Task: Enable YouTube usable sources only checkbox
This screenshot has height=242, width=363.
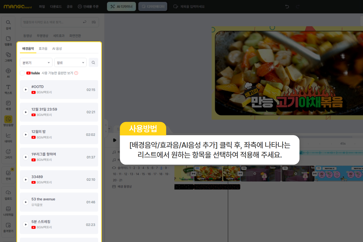Action: tap(22, 73)
